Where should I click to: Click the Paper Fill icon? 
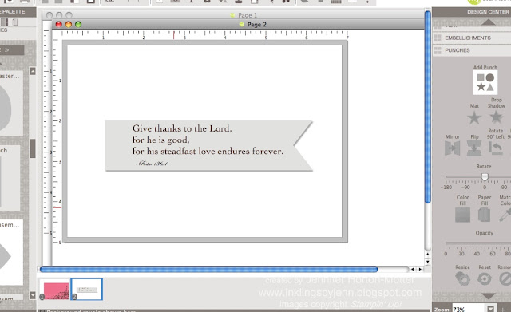point(485,215)
